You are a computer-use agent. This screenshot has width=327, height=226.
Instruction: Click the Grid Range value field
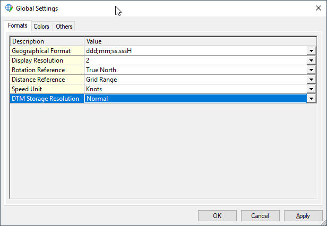195,80
